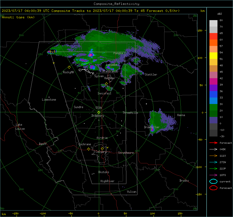Click the Okotoks city label
The image size is (233, 217).
point(104,172)
